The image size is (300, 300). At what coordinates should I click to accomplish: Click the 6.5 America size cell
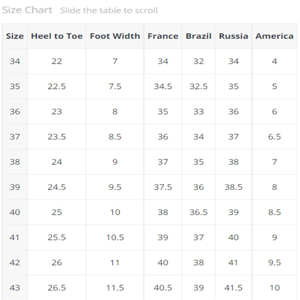274,137
